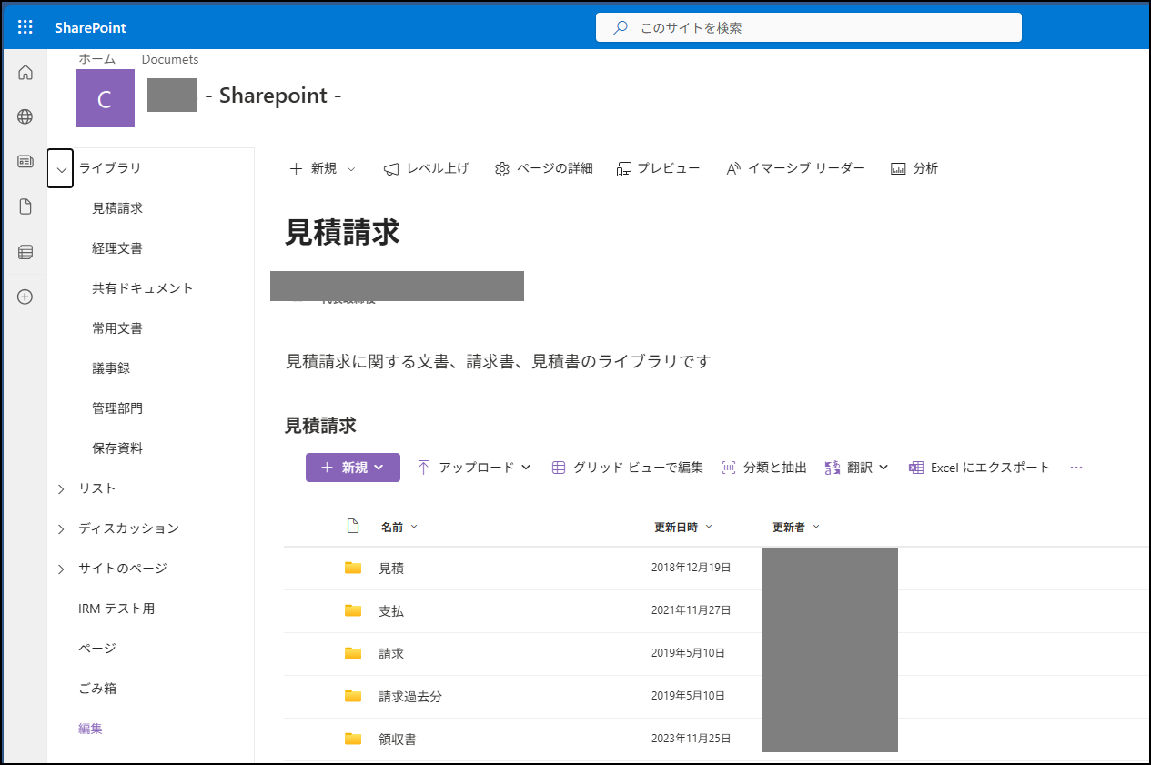Click the create/add icon in sidebar
1151x765 pixels.
coord(25,297)
